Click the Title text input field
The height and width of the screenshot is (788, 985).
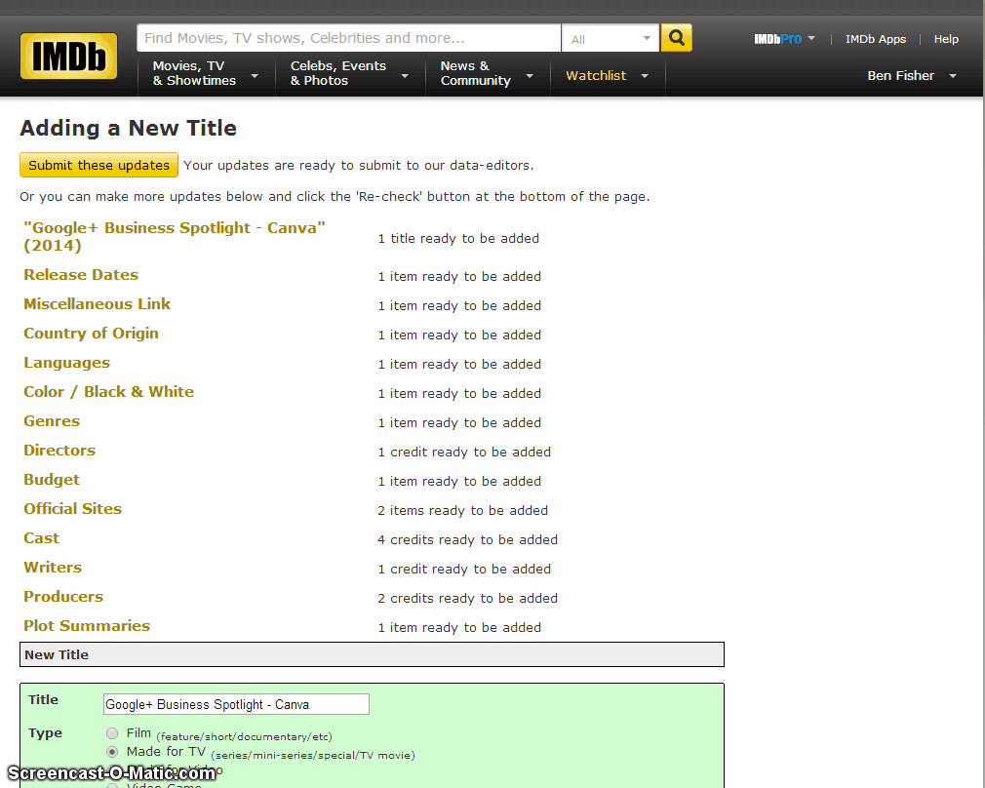pyautogui.click(x=236, y=704)
